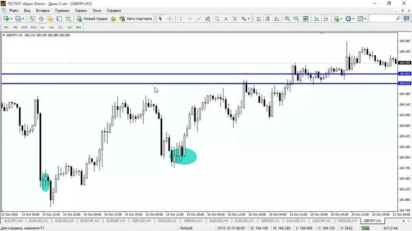Select the 184.624 horizontal line price label
412x231 pixels.
(405, 83)
